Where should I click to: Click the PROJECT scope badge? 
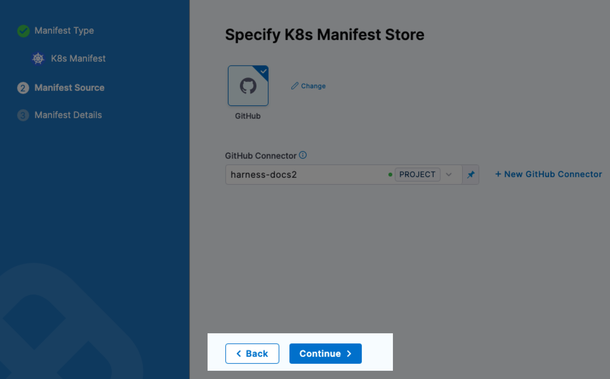tap(417, 175)
